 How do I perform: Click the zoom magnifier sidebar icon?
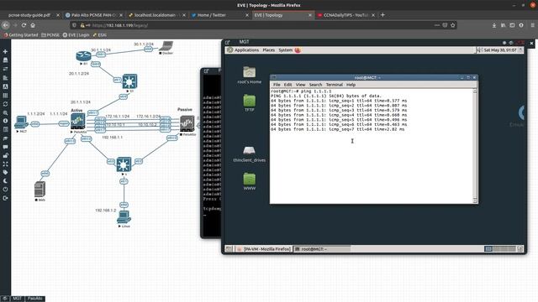(x=5, y=112)
